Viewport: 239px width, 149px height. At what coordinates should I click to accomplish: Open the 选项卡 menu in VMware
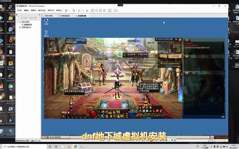click(51, 10)
